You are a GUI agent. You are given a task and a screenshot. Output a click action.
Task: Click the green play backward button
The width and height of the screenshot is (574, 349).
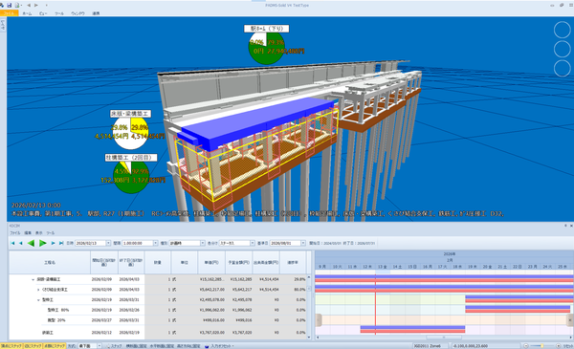[32, 243]
